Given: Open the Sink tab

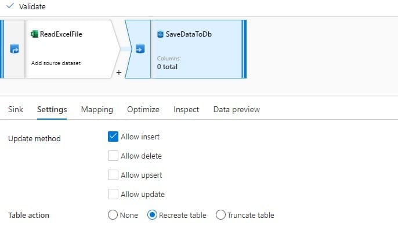Looking at the screenshot, I should click(16, 110).
